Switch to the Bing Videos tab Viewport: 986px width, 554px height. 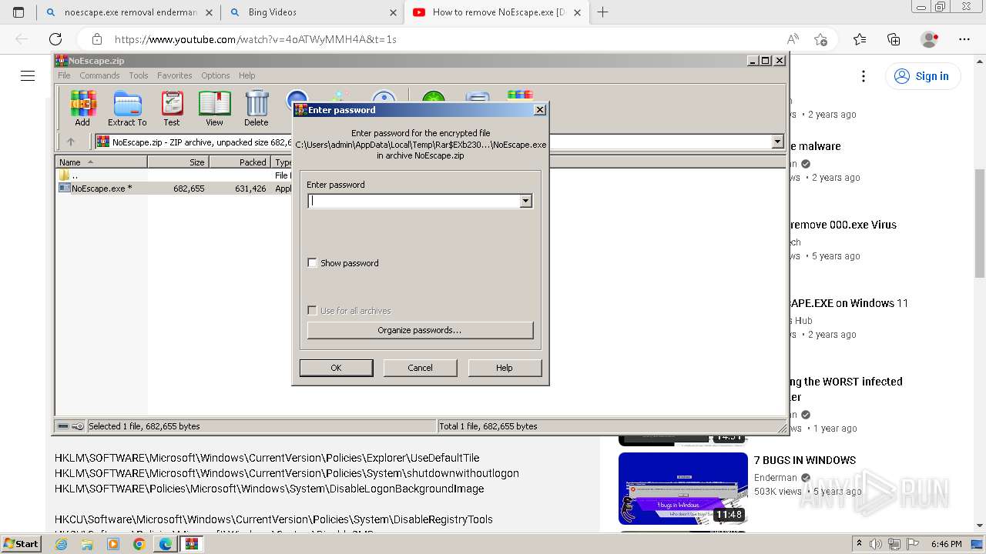(x=312, y=12)
